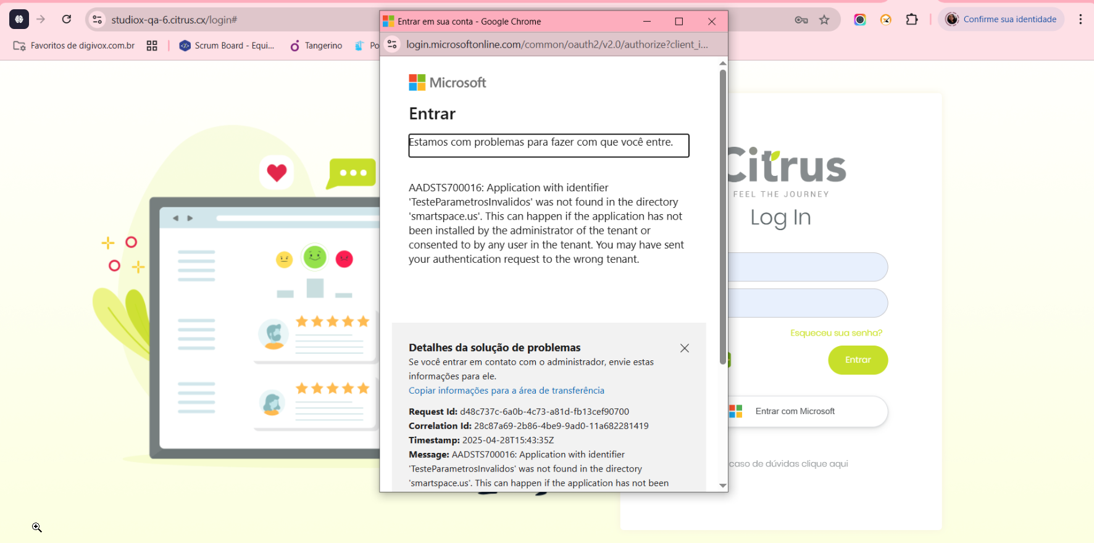Open Chrome three-dot menu
The width and height of the screenshot is (1094, 543).
coord(1080,19)
